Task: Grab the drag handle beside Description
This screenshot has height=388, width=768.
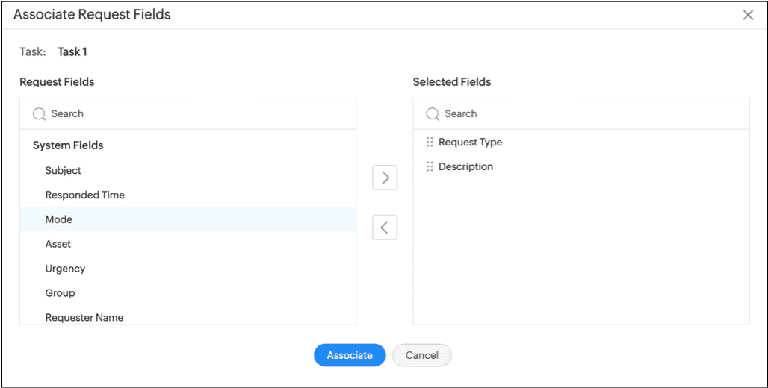Action: pyautogui.click(x=430, y=167)
